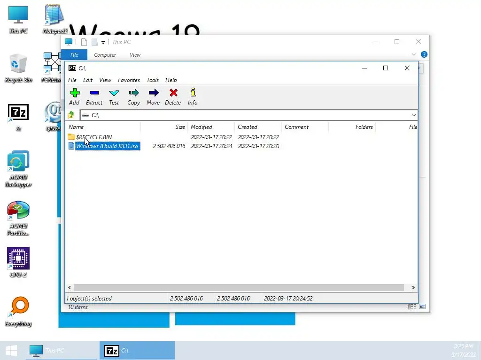Select the Notepad2 desktop shortcut
Image resolution: width=481 pixels, height=360 pixels.
coord(54,19)
